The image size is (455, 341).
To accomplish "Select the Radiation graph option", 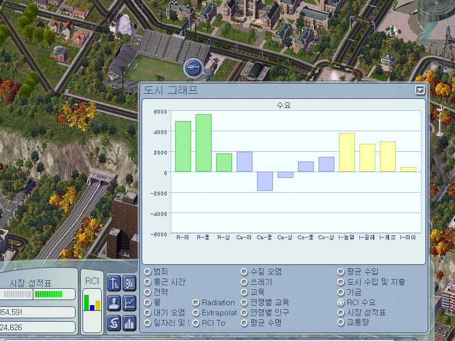I will pos(196,302).
